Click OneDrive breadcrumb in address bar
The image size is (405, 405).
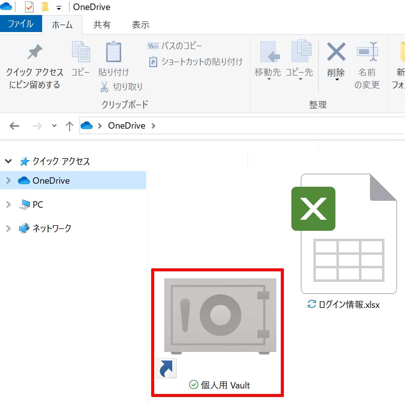[x=127, y=126]
